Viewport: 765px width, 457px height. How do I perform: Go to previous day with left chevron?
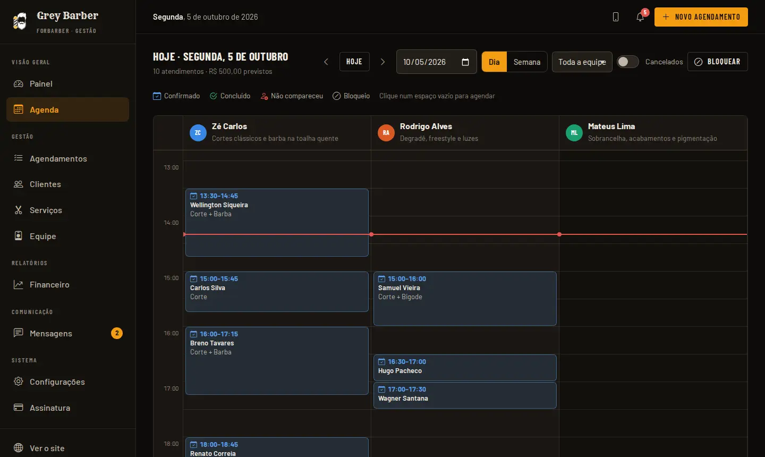tap(326, 62)
